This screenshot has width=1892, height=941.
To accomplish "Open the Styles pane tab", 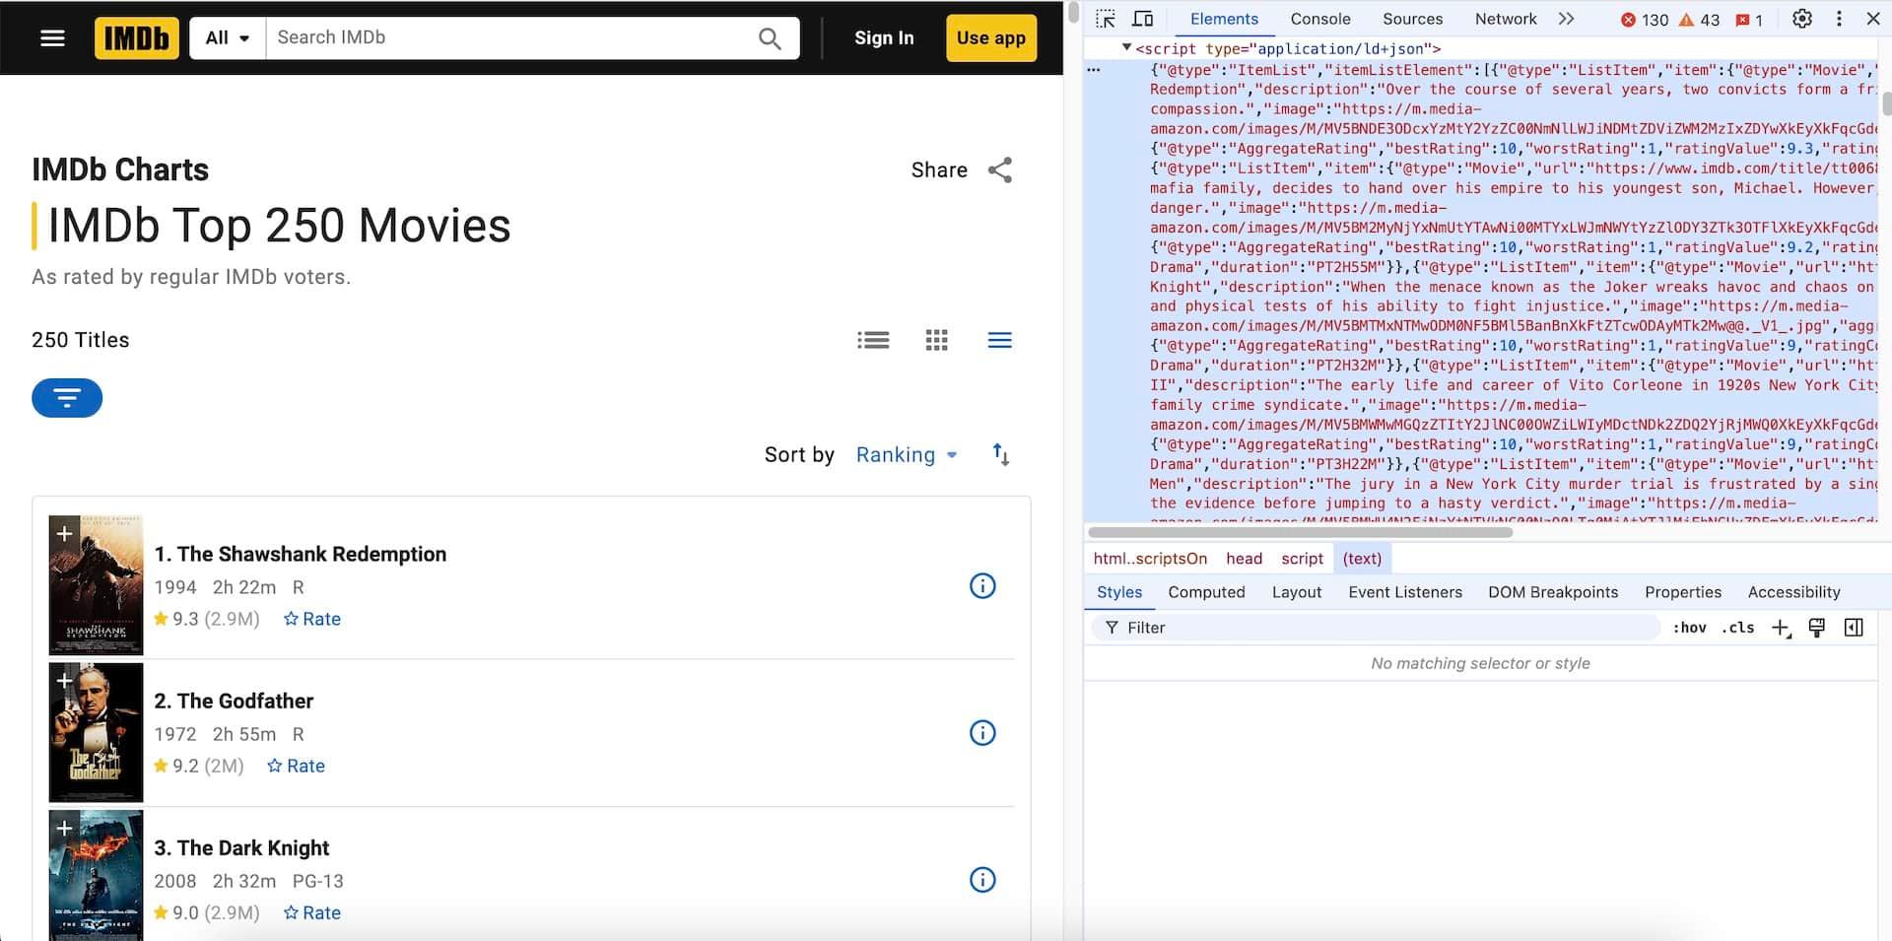I will tap(1119, 592).
